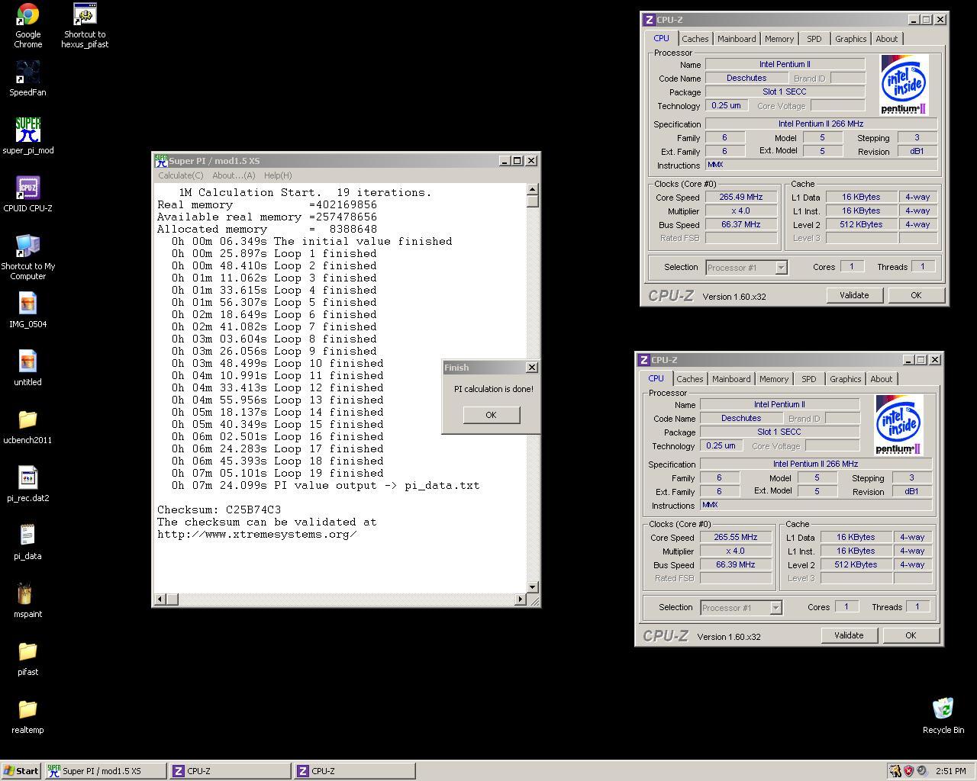Click the leftmost system tray icon
This screenshot has height=781, width=977.
point(895,771)
